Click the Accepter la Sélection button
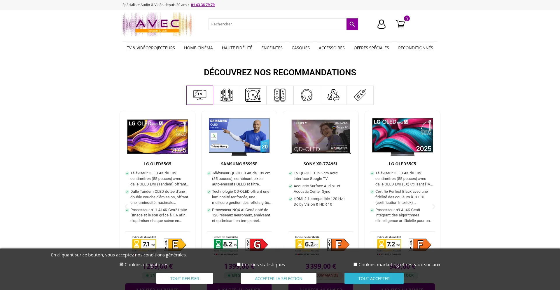The width and height of the screenshot is (560, 290). (x=279, y=279)
